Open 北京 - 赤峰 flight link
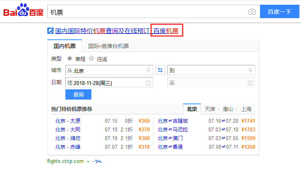Screen dimensions: 301x170 pos(68,147)
